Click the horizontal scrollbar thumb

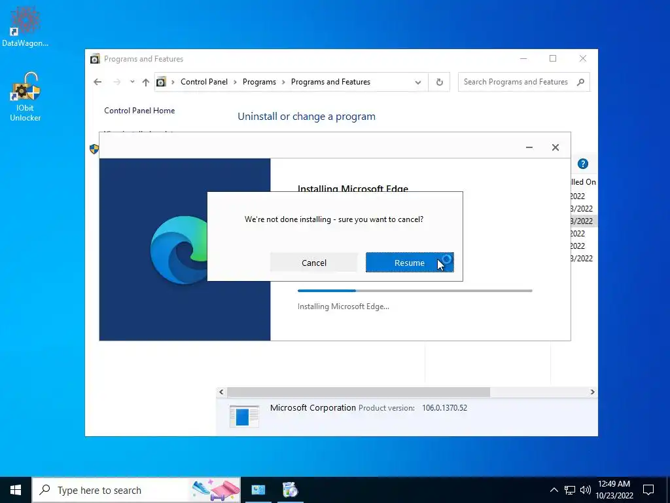(359, 392)
